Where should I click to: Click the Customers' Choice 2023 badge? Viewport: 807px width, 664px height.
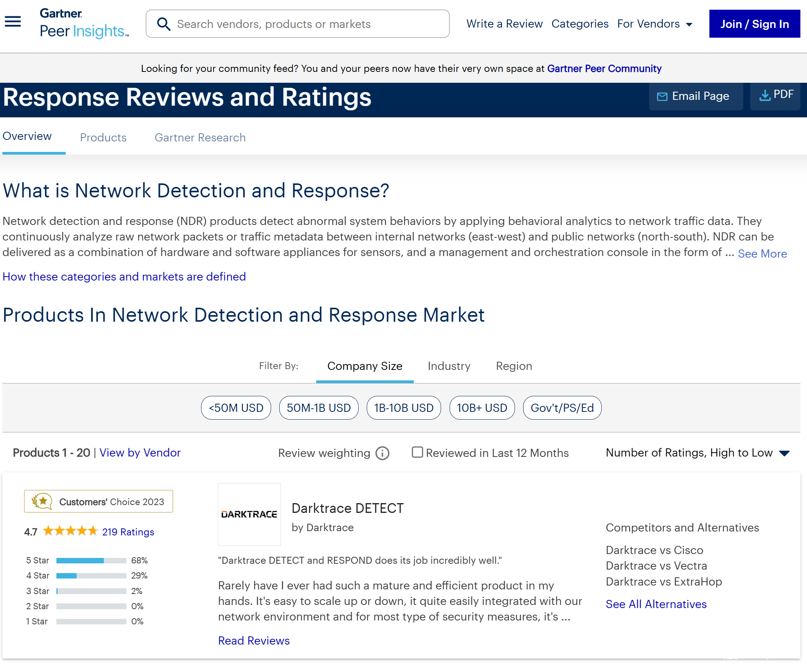coord(98,502)
